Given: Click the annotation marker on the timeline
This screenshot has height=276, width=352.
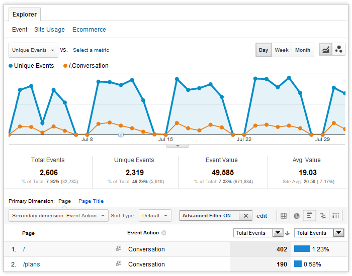Looking at the screenshot, I should pos(121,135).
